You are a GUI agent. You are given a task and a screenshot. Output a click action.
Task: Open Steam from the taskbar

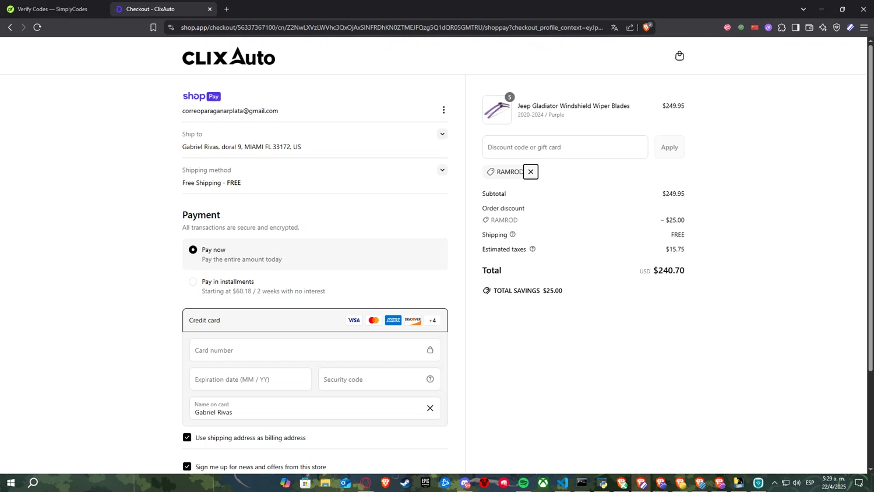coord(405,483)
